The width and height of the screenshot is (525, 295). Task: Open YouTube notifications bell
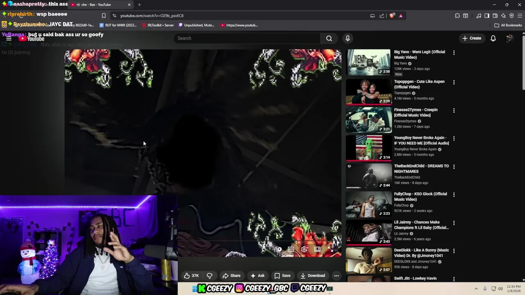click(493, 38)
